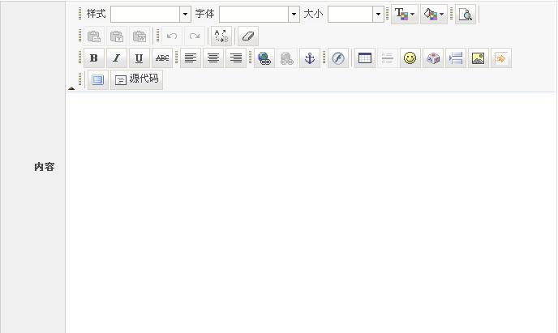Open the 样式 style combo box

pos(151,15)
